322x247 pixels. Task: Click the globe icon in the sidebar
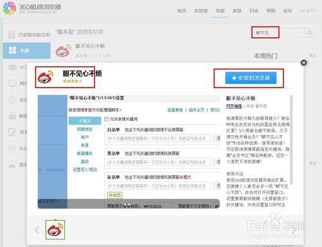[12, 100]
